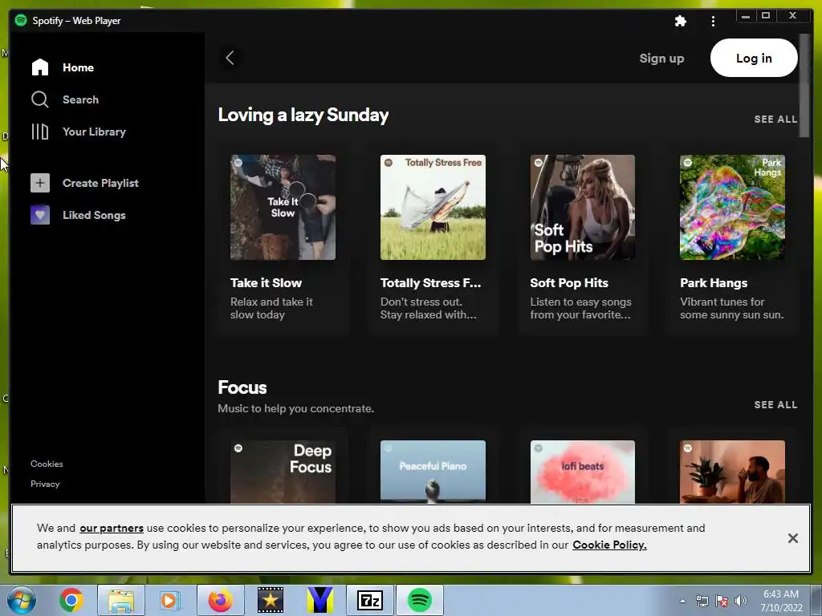Click the Sign up link
822x616 pixels.
pos(661,58)
